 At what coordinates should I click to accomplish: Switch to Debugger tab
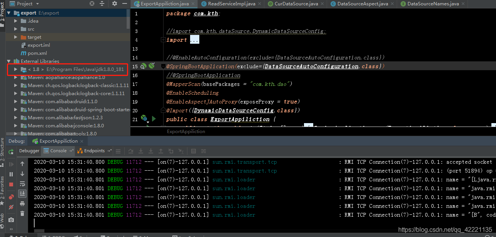[x=29, y=151]
